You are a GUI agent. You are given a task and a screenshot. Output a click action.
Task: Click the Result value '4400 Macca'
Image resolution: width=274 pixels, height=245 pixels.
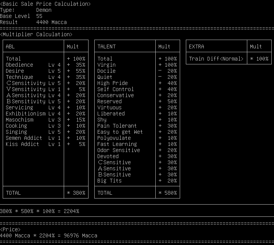coord(52,22)
